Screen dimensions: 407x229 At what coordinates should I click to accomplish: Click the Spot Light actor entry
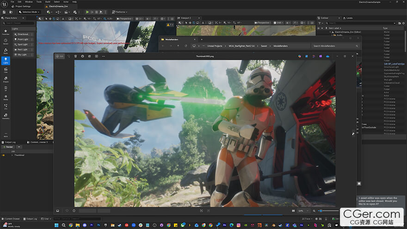(24, 44)
